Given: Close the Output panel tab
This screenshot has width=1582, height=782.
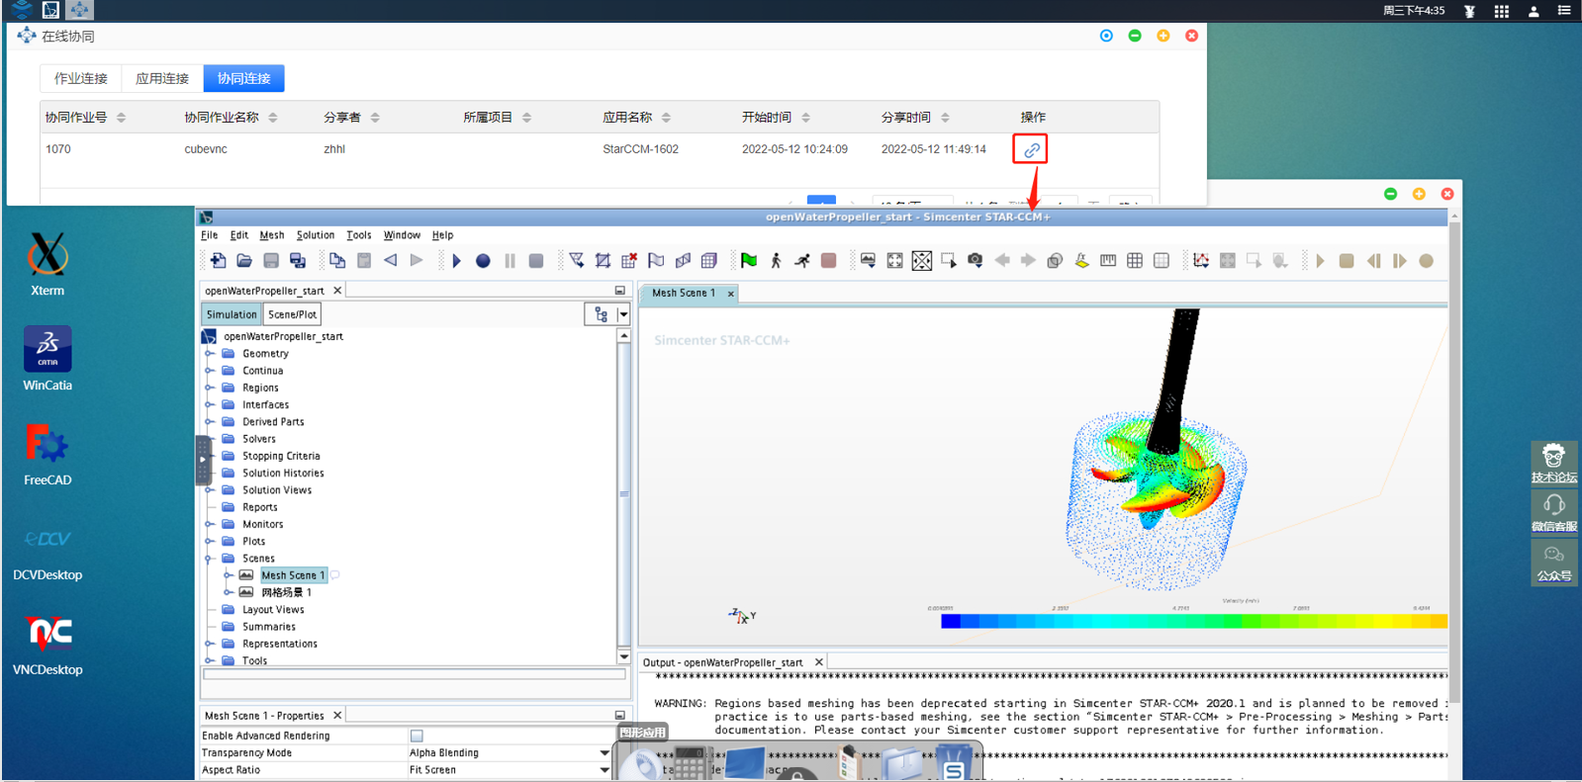Looking at the screenshot, I should [x=819, y=662].
